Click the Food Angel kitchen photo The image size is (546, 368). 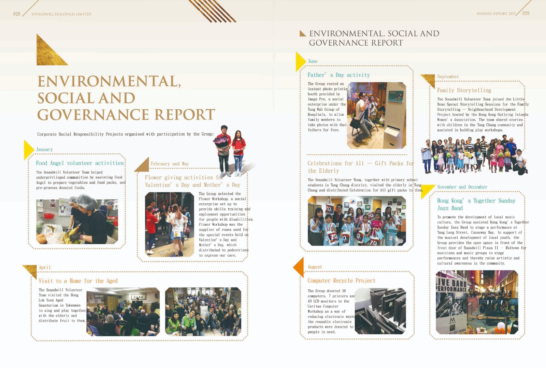click(77, 219)
